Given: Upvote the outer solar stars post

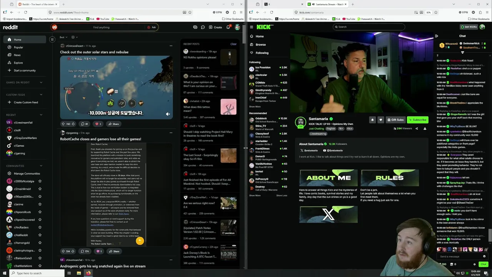Looking at the screenshot, I should point(63,124).
